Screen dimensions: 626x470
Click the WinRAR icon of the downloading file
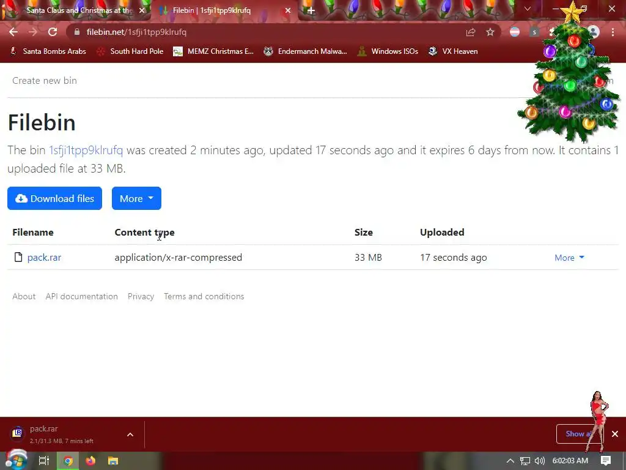pyautogui.click(x=17, y=433)
